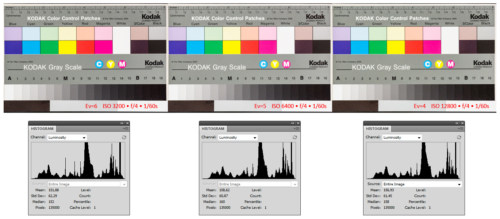
Task: Collapse the histogram panel showing Mean 151,88
Action: click(122, 123)
